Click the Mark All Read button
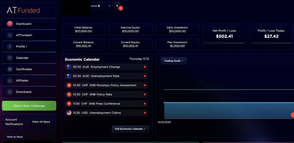 (41, 122)
